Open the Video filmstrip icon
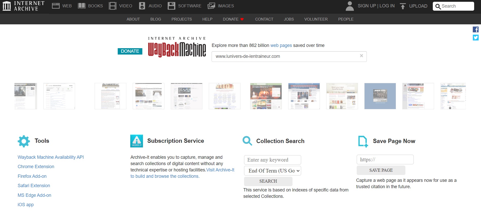481x212 pixels. [112, 6]
